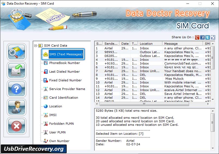The height and width of the screenshot is (154, 219).
Task: Open Card Identification tree item
Action: [x=64, y=98]
